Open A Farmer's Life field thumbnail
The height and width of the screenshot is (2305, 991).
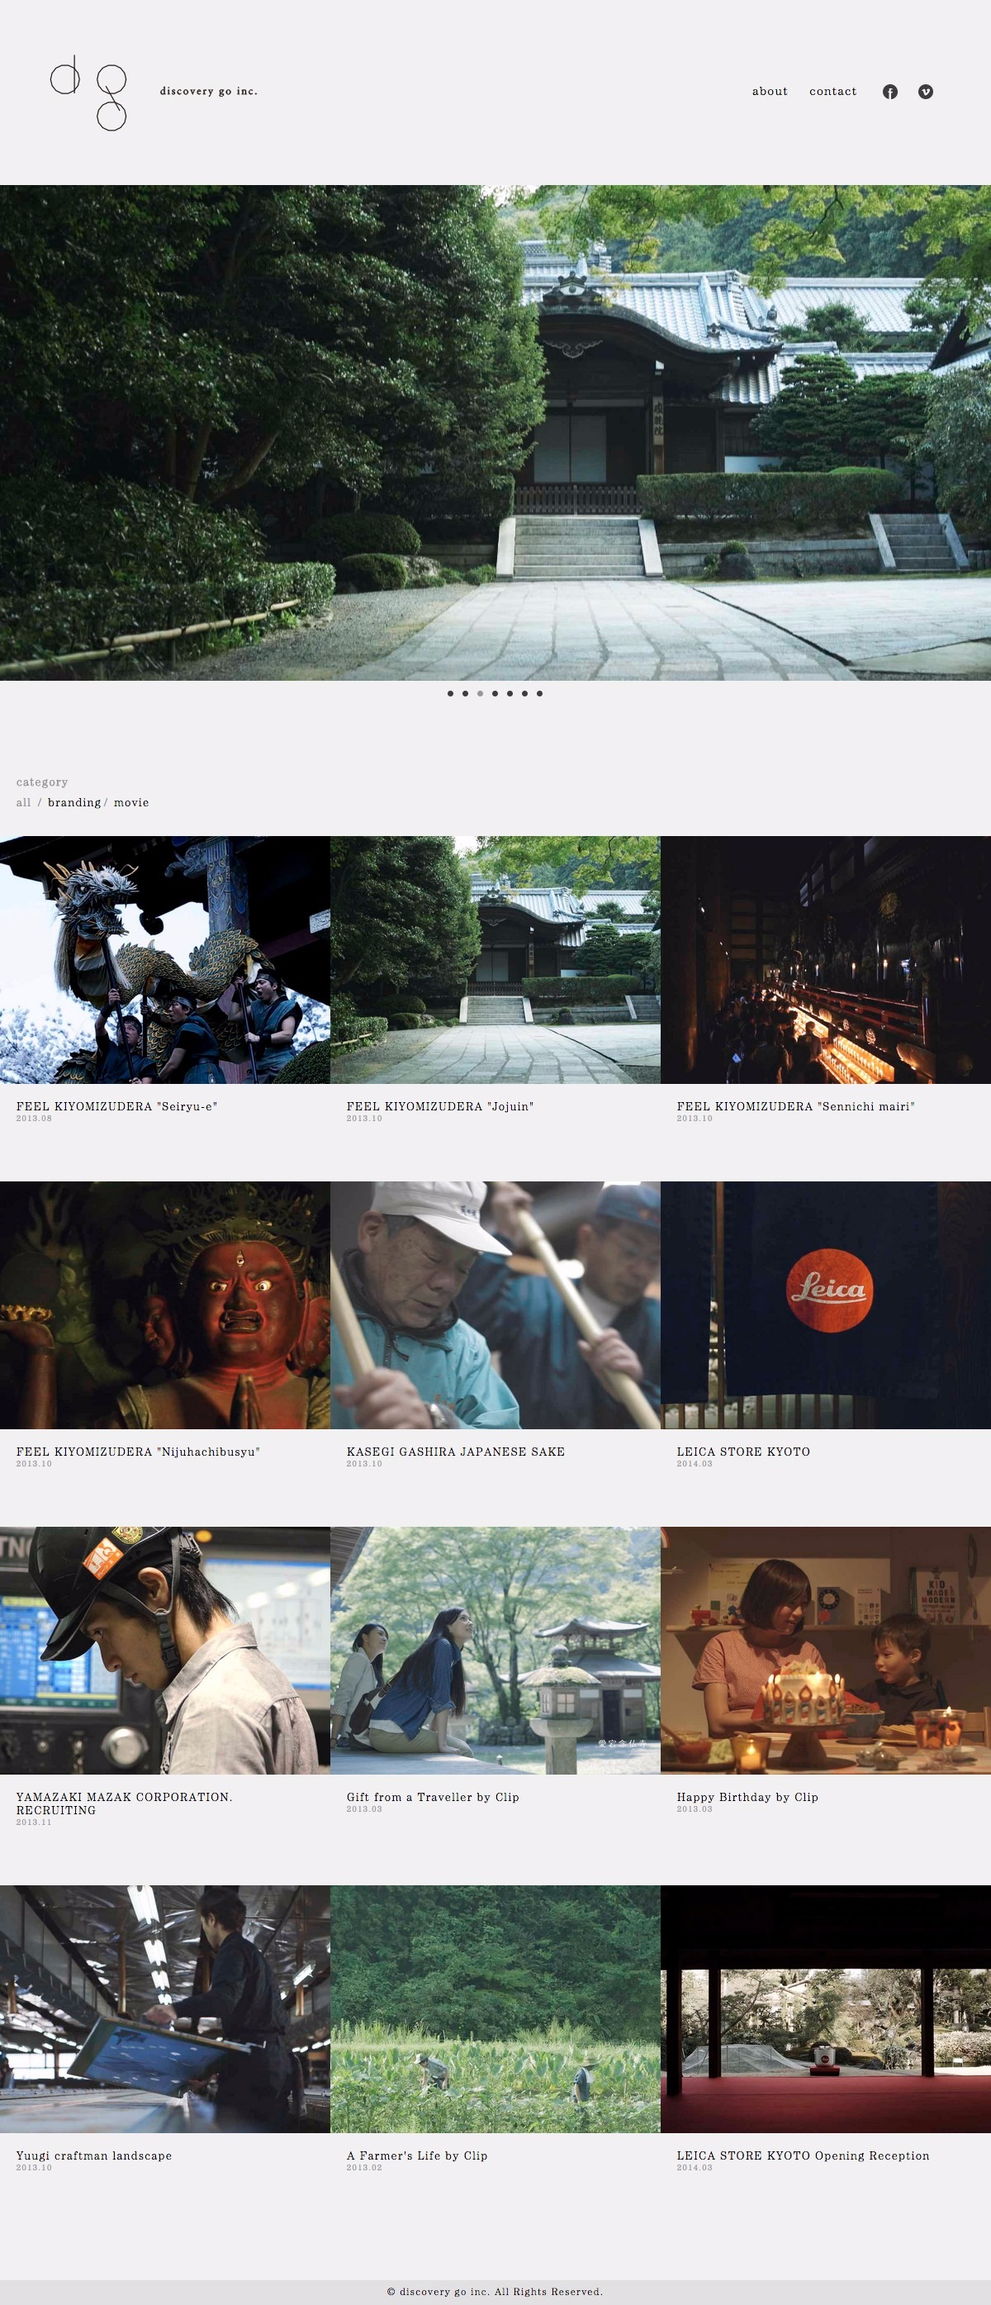(x=495, y=2009)
